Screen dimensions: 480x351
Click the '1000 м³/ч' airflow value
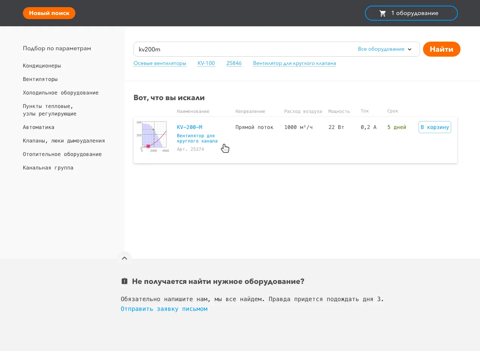[x=298, y=127]
